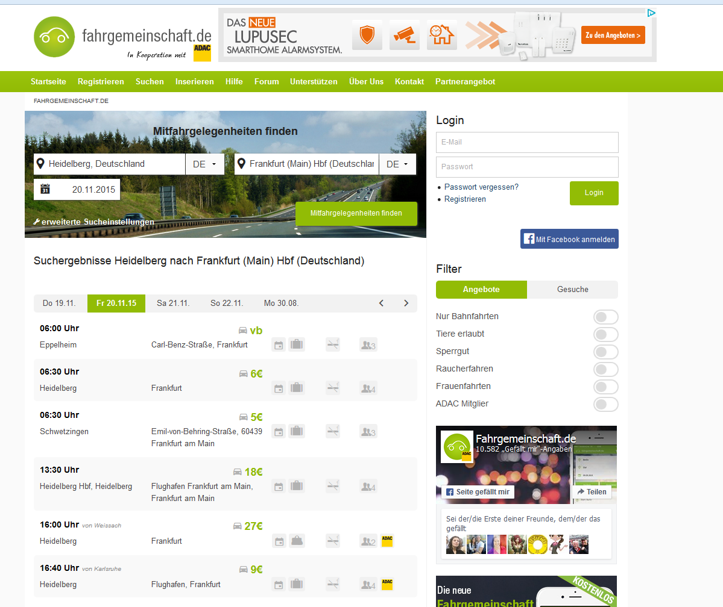The width and height of the screenshot is (723, 607).
Task: Open the Passwort vergessen? link
Action: coord(481,187)
